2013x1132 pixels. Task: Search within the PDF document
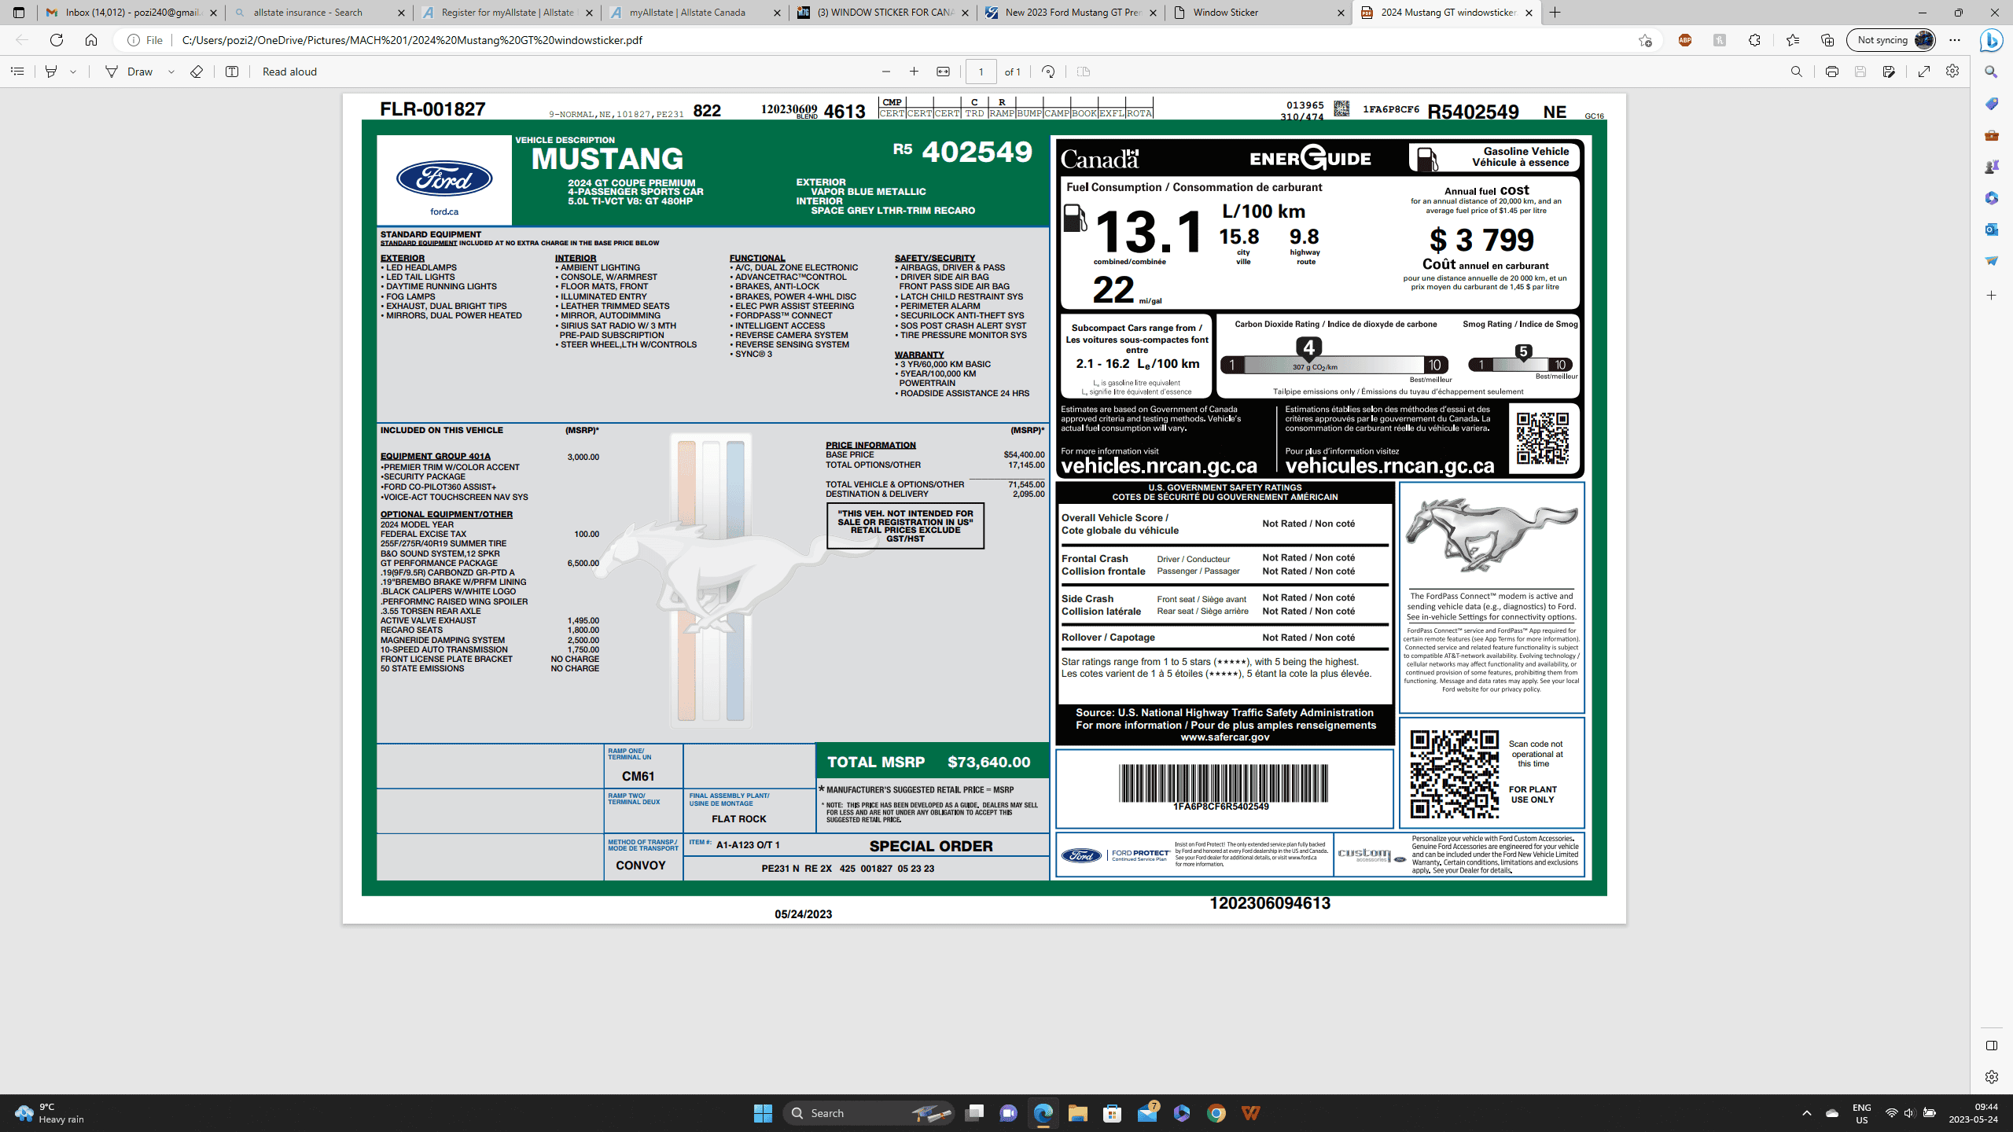pos(1796,72)
